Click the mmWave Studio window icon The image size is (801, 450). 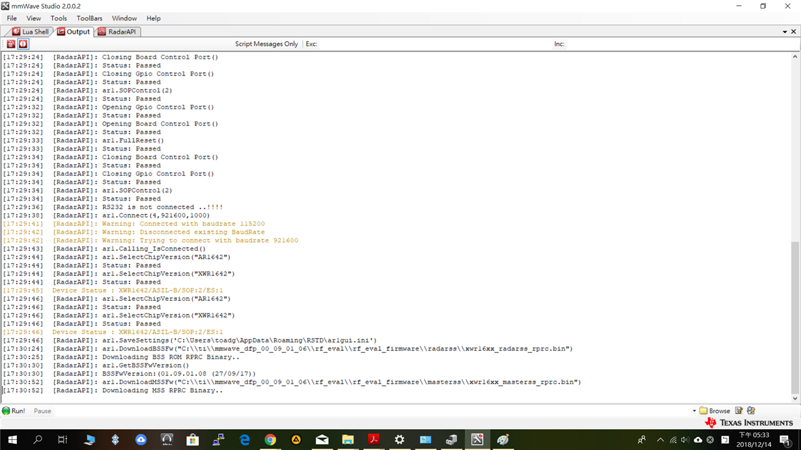[5, 6]
